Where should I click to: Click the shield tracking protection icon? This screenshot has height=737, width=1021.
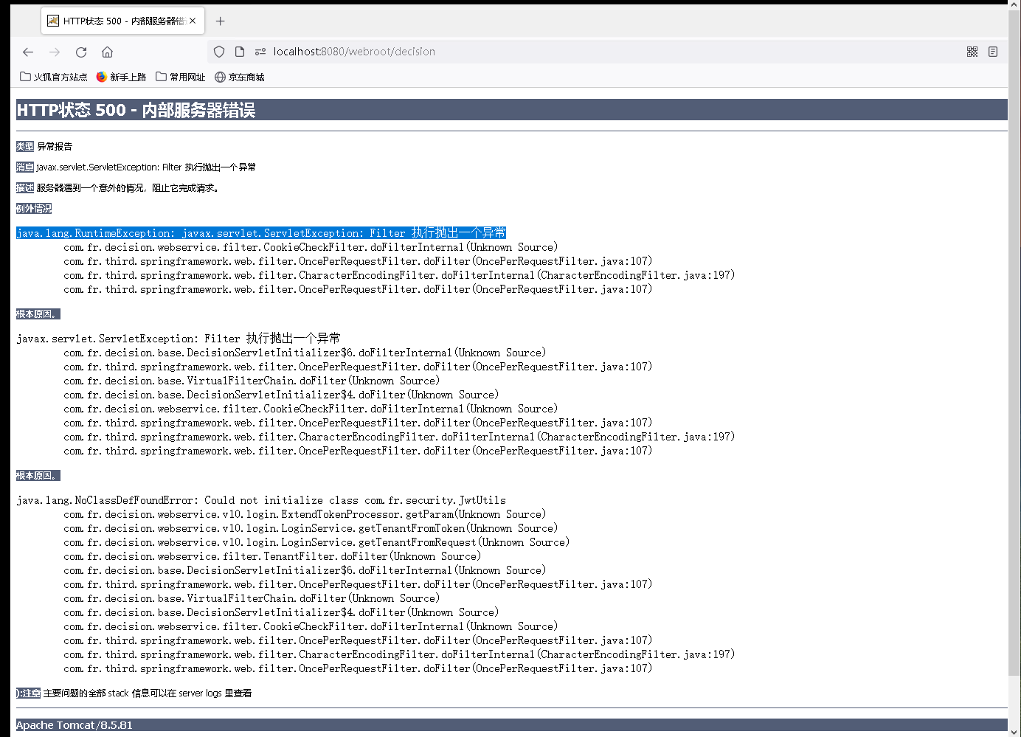click(219, 52)
